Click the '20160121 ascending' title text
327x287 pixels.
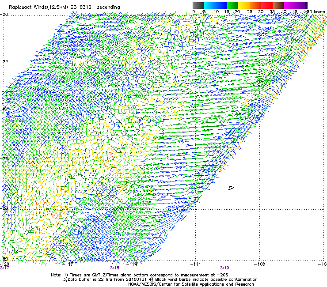(95, 8)
